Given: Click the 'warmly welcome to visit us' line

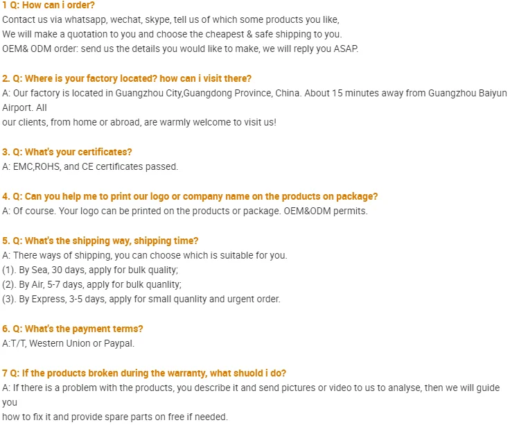Looking at the screenshot, I should 139,123.
